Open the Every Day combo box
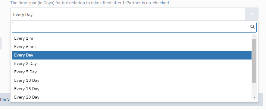This screenshot has width=266, height=110. (134, 14)
